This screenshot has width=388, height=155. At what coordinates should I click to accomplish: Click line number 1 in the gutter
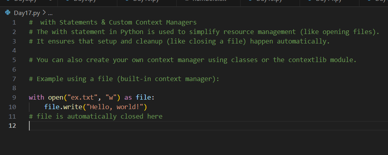point(14,23)
